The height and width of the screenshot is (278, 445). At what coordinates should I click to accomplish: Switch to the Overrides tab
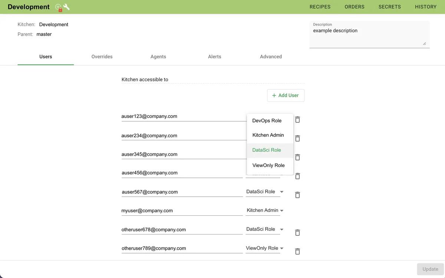(x=102, y=56)
